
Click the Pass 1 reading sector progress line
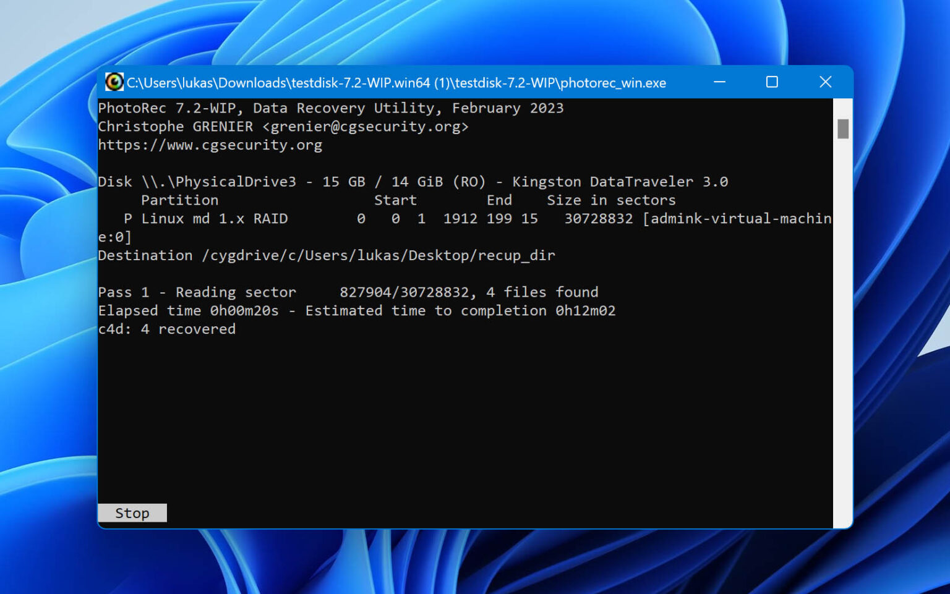pyautogui.click(x=346, y=292)
